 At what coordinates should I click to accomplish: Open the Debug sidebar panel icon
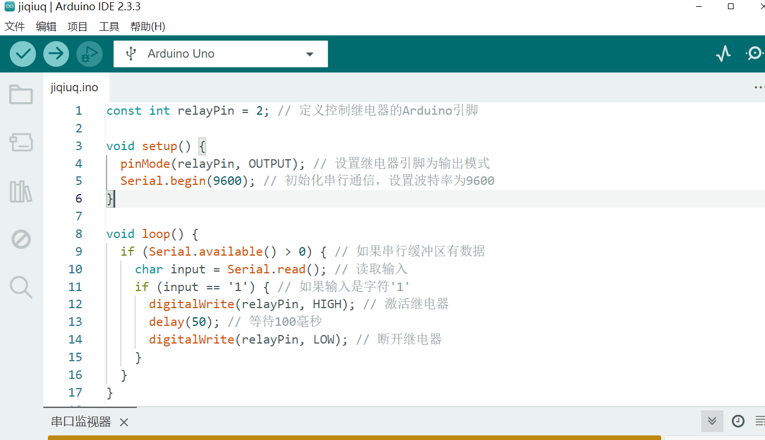[21, 239]
